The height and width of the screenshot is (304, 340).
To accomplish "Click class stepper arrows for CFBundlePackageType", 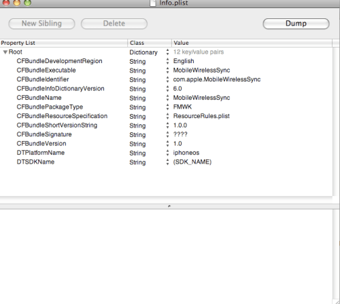I will tap(167, 107).
